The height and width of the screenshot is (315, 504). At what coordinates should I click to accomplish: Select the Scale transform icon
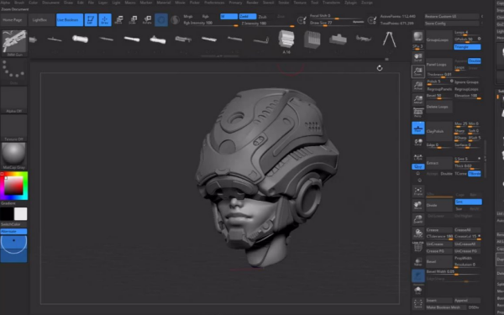133,20
